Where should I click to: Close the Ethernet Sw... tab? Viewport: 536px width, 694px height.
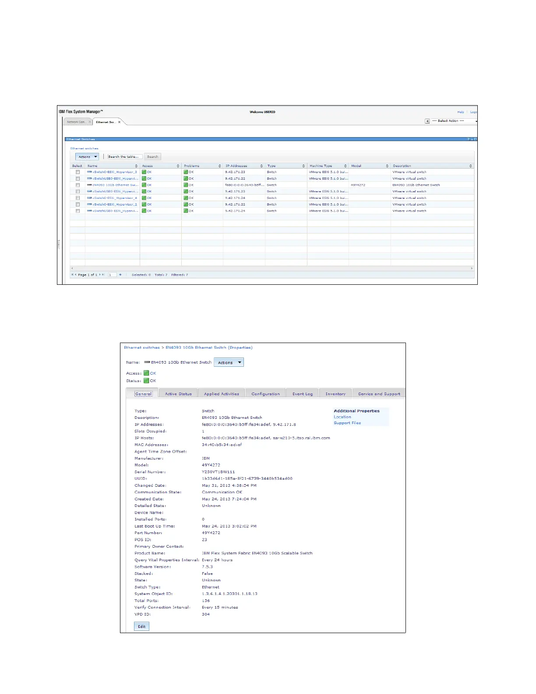point(119,122)
